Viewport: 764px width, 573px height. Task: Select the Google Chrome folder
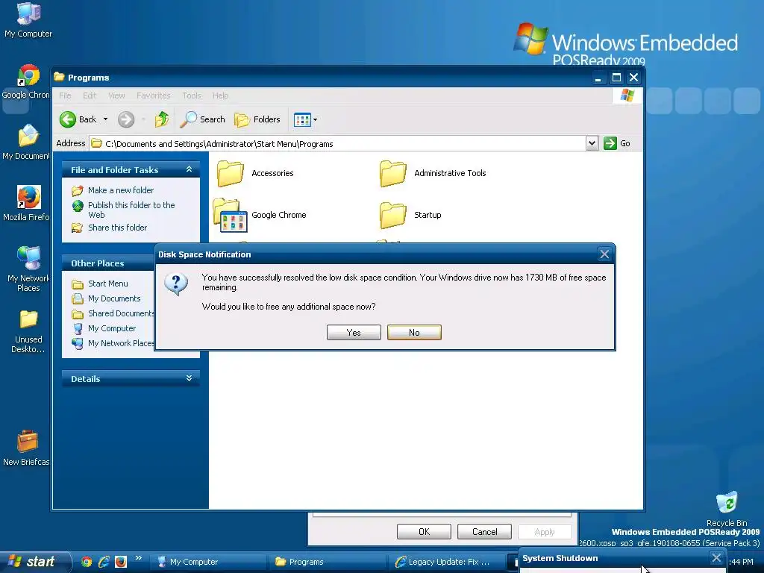(260, 215)
